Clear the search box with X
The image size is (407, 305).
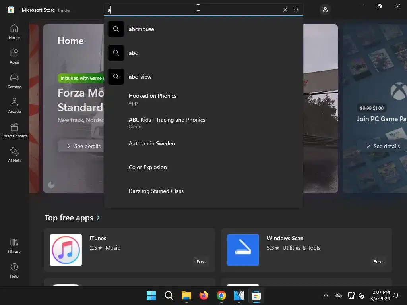coord(285,10)
